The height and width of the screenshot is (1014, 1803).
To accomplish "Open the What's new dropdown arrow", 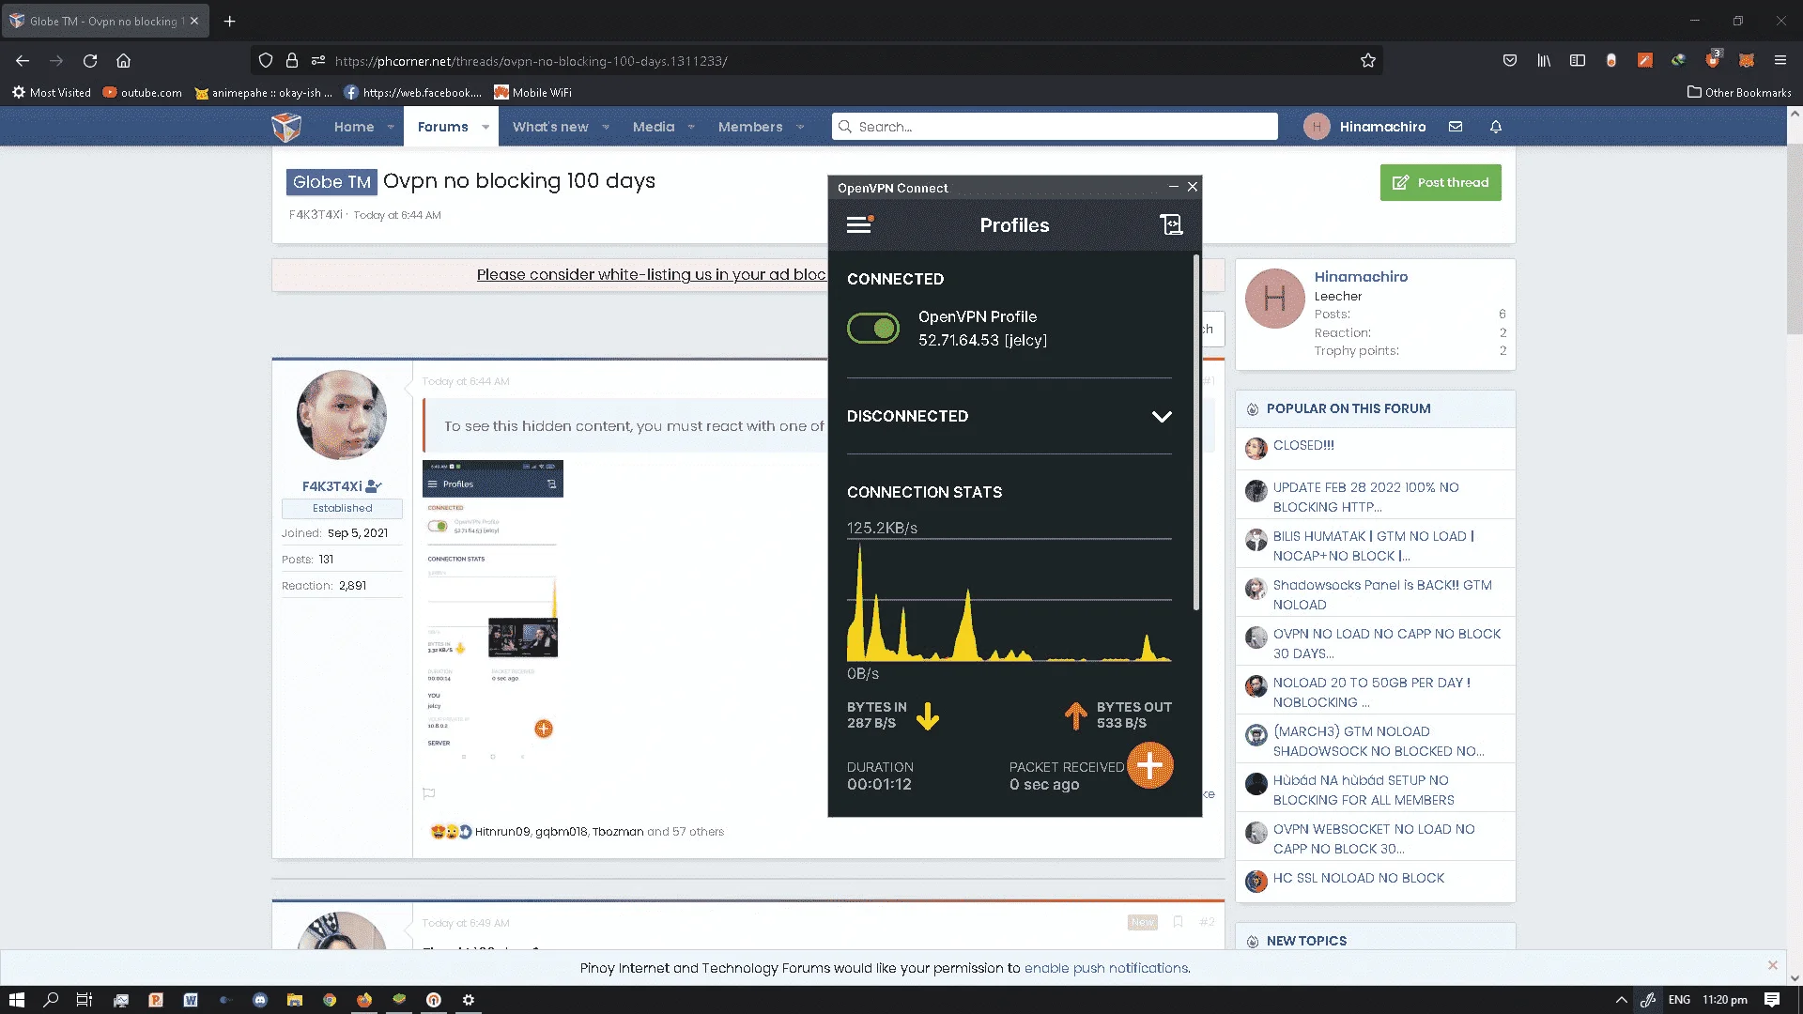I will coord(606,127).
